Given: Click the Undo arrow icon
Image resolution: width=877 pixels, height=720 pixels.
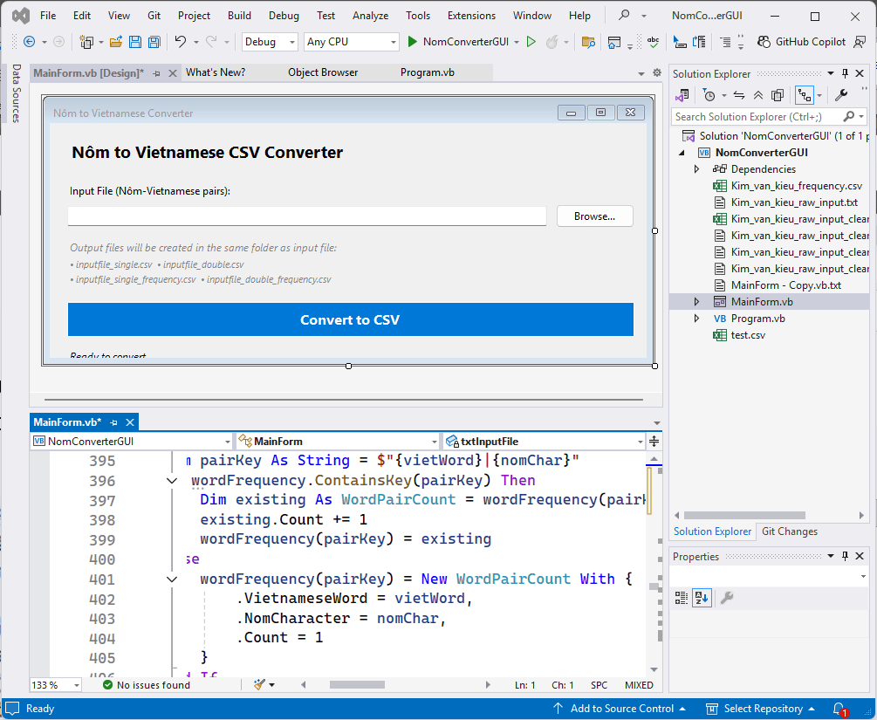Looking at the screenshot, I should tap(180, 42).
